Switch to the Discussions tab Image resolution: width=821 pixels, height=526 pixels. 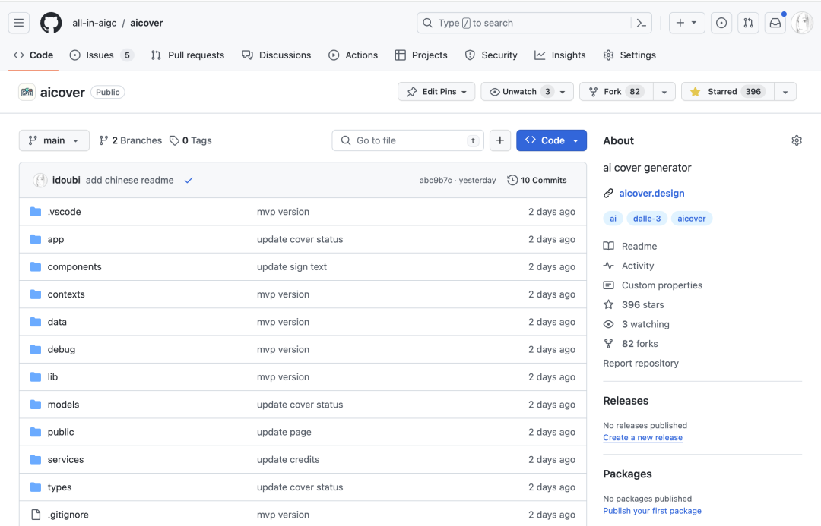click(277, 55)
